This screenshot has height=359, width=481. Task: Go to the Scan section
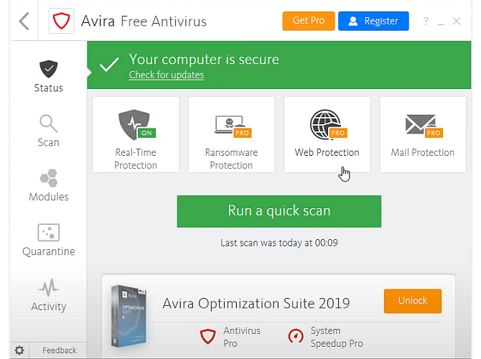click(x=48, y=131)
